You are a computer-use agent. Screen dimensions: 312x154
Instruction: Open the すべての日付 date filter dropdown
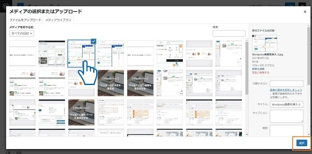coord(22,33)
